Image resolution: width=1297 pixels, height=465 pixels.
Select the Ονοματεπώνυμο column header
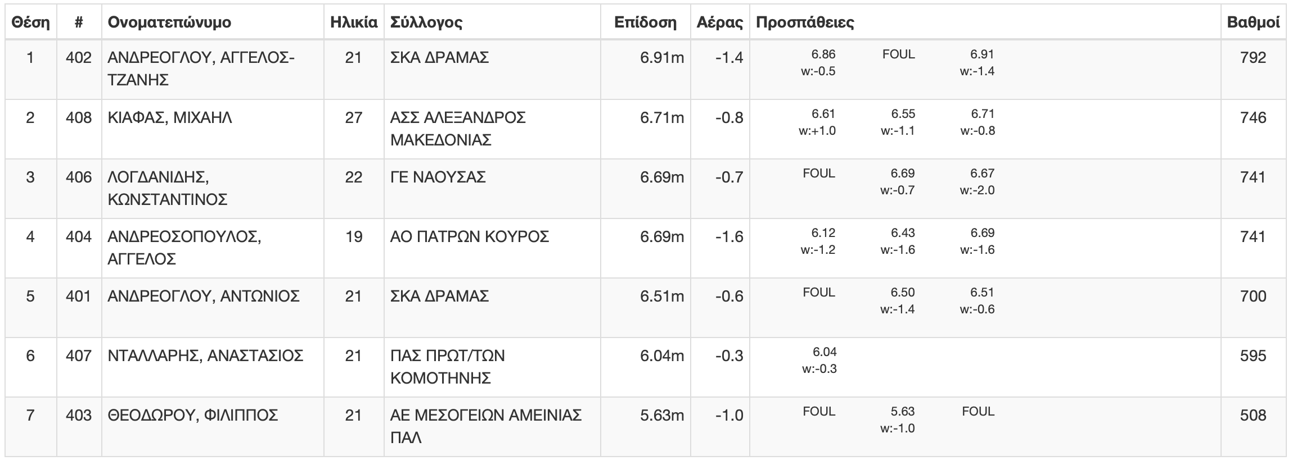169,22
